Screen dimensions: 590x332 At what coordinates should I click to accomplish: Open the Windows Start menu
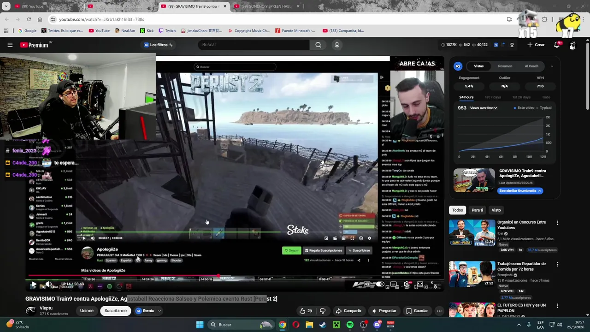200,325
